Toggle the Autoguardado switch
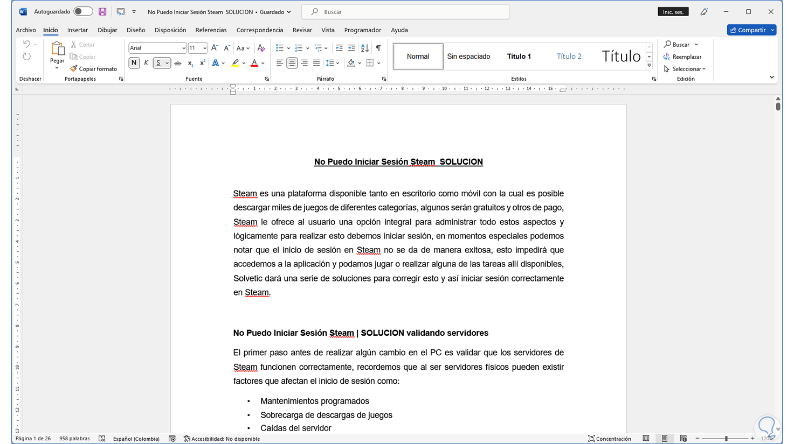794x444 pixels. click(x=83, y=11)
